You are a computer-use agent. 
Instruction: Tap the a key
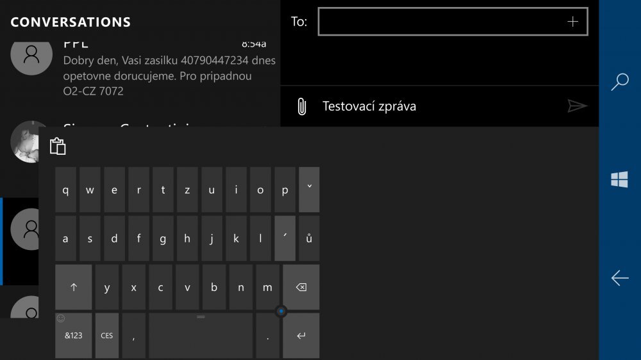tap(65, 239)
